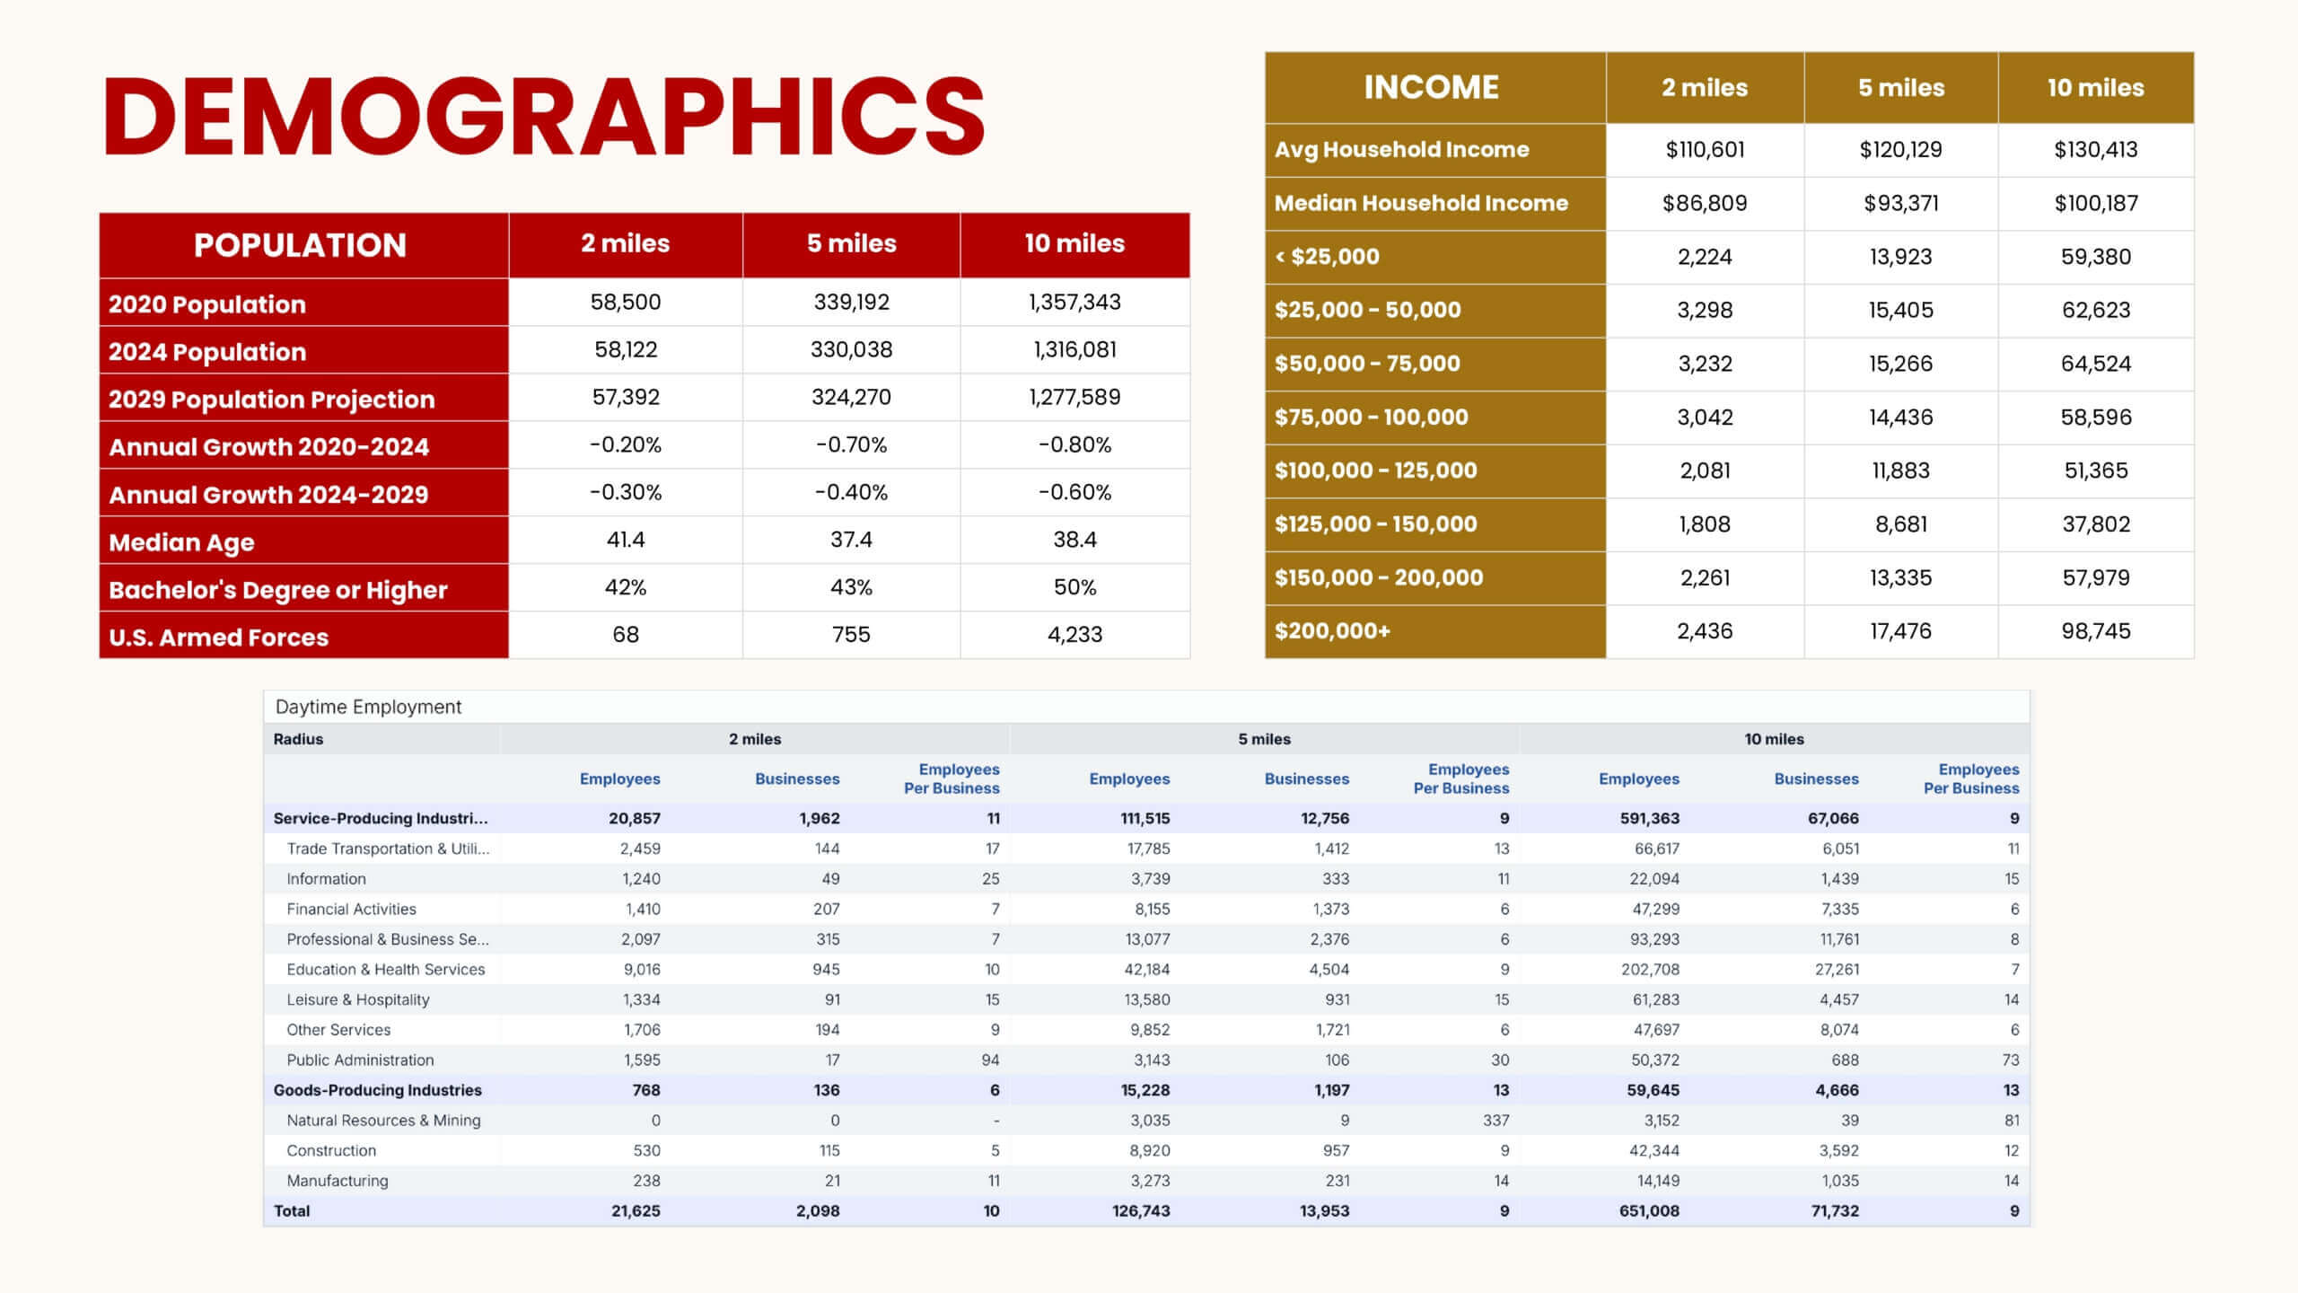Click the $200,000+ income row label

click(1332, 630)
